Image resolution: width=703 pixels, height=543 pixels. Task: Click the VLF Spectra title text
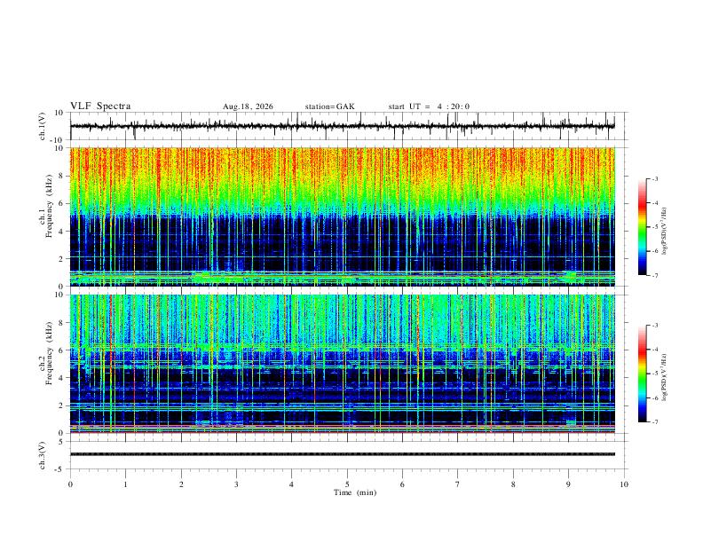tap(100, 106)
